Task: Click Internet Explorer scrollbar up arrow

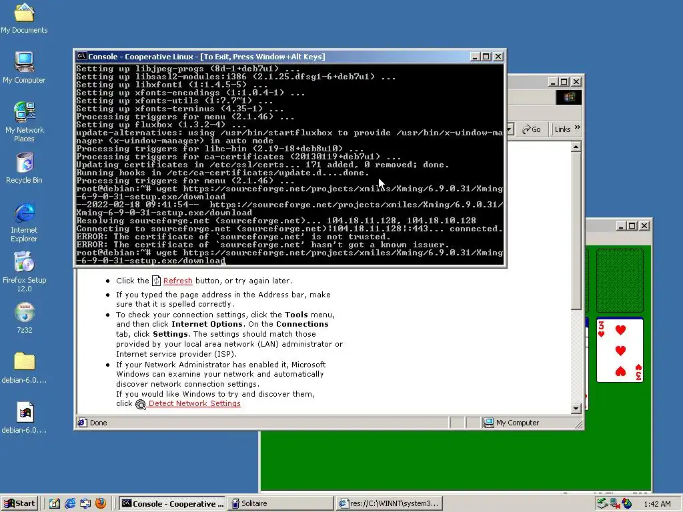Action: pos(576,147)
